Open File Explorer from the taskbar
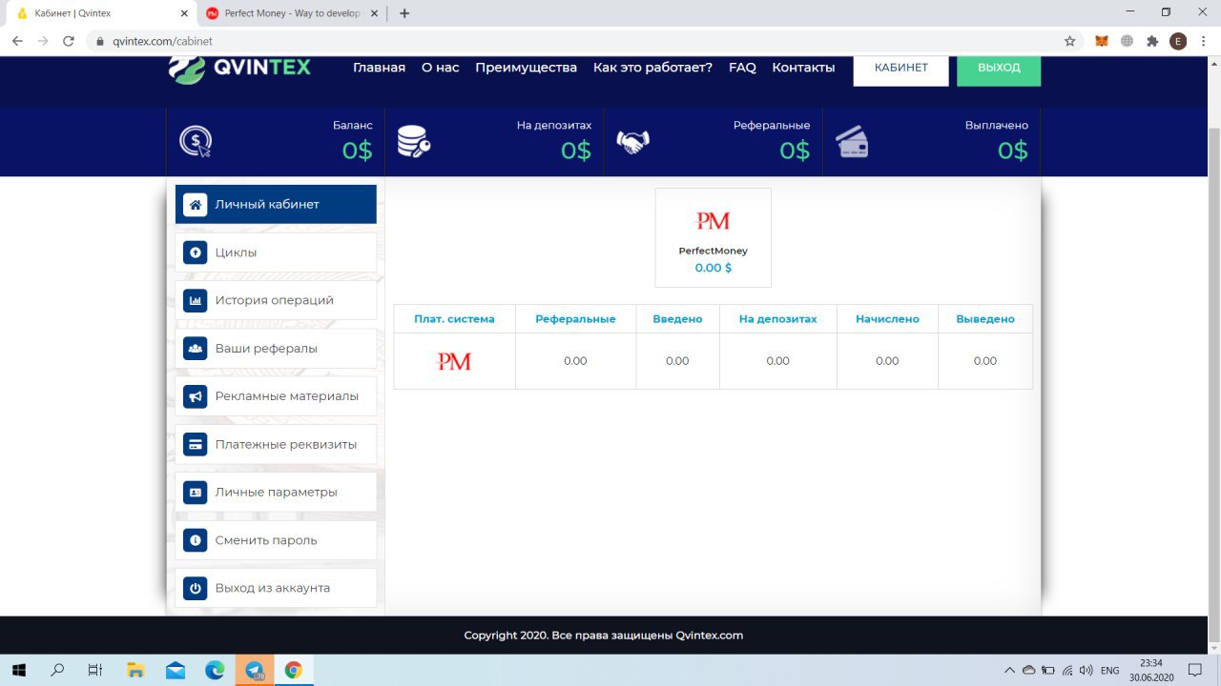Viewport: 1221px width, 686px height. click(135, 670)
